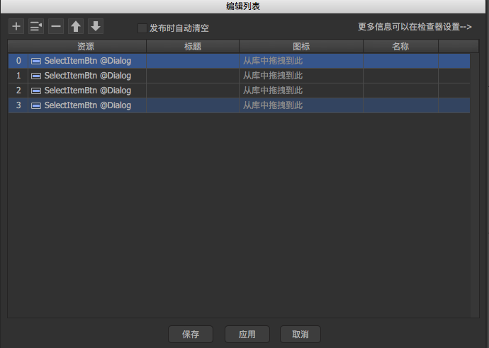489x348 pixels.
Task: Click the button icon in row 0
Action: pos(36,61)
